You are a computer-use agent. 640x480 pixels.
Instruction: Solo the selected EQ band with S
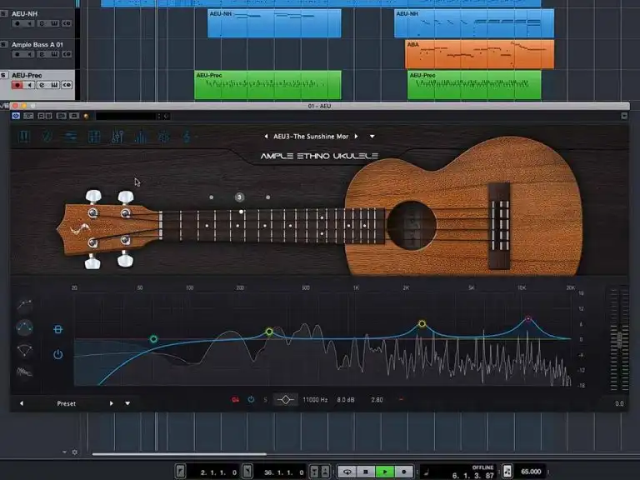(265, 400)
